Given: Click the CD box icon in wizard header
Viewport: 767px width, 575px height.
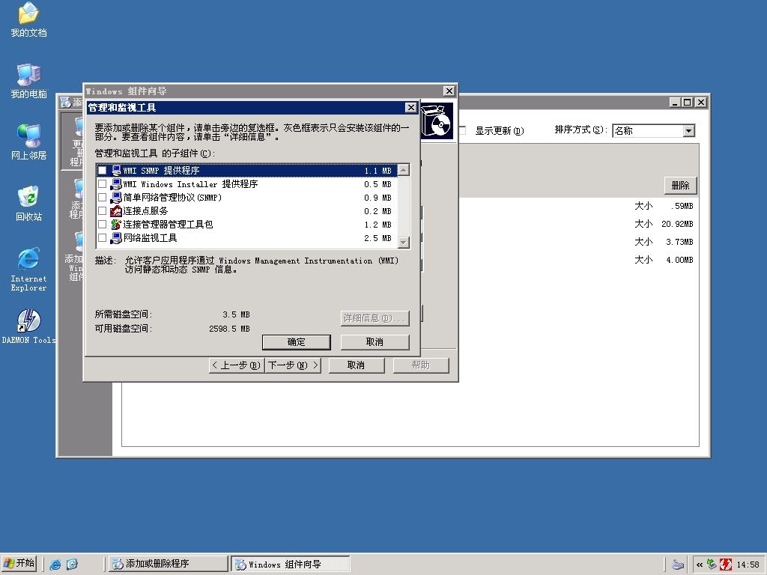Looking at the screenshot, I should click(x=437, y=121).
